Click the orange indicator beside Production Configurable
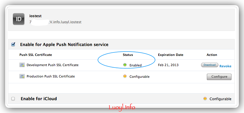Screen dimensions: 244x113 (x=125, y=76)
